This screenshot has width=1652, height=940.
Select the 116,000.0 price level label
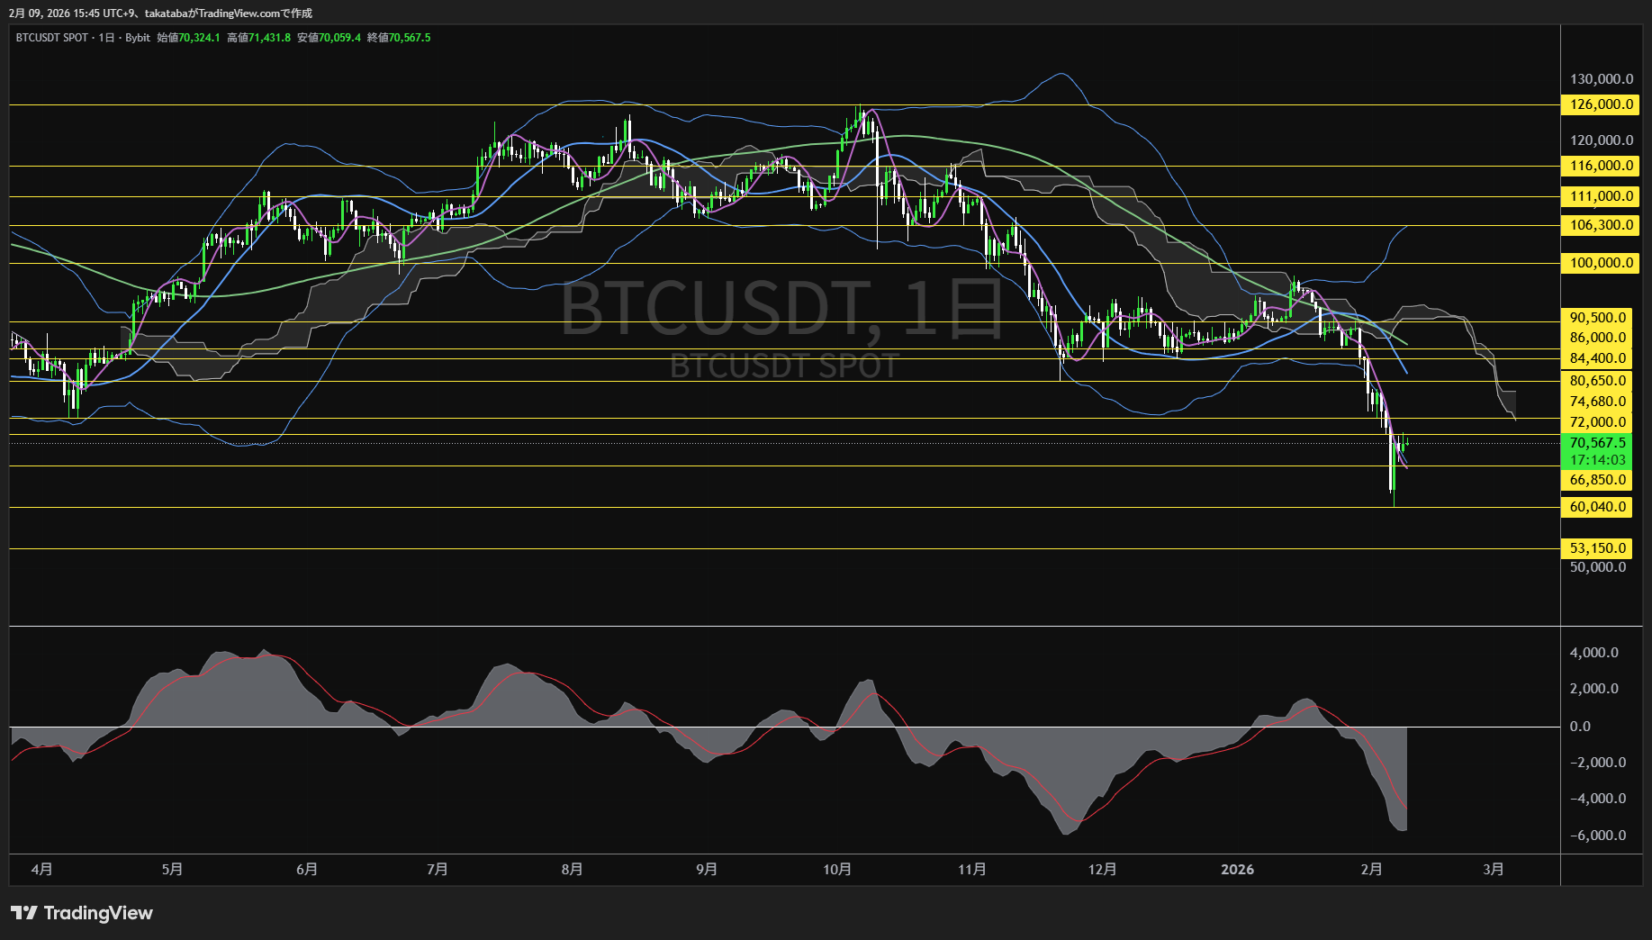(1601, 166)
